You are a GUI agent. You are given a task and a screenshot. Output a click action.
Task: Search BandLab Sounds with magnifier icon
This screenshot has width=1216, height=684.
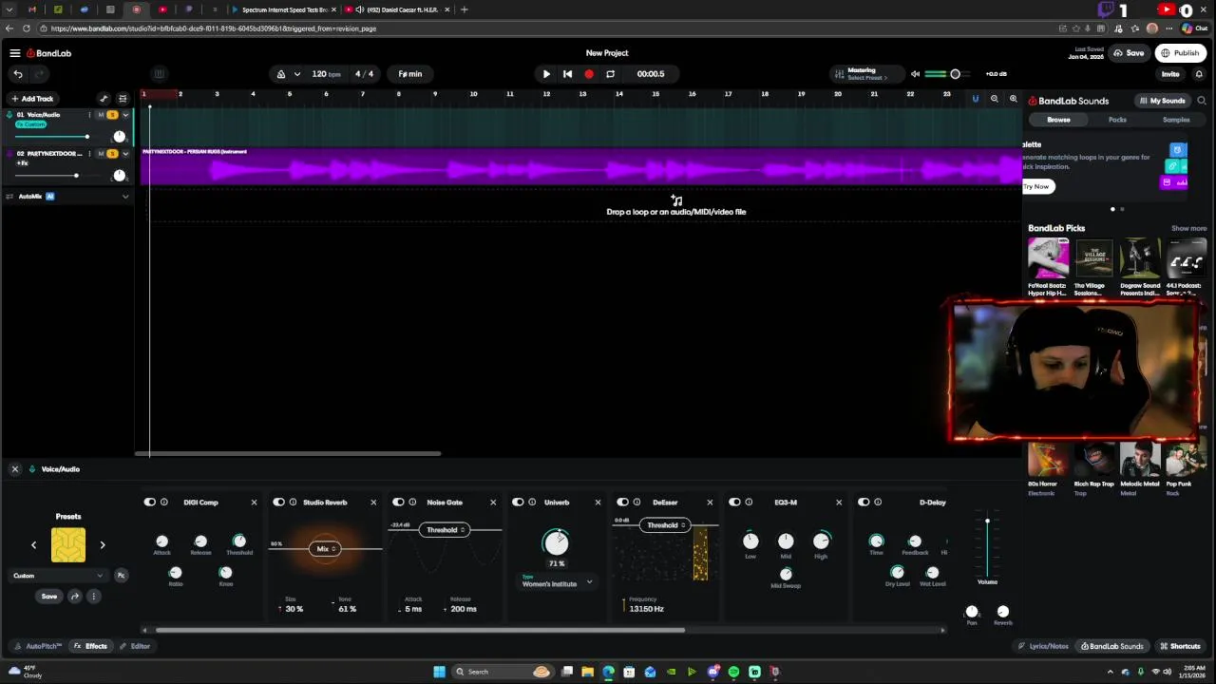tap(1202, 101)
